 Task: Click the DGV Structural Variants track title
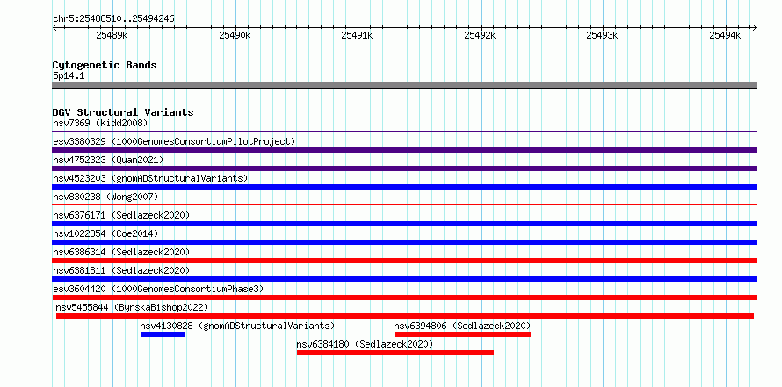click(123, 112)
